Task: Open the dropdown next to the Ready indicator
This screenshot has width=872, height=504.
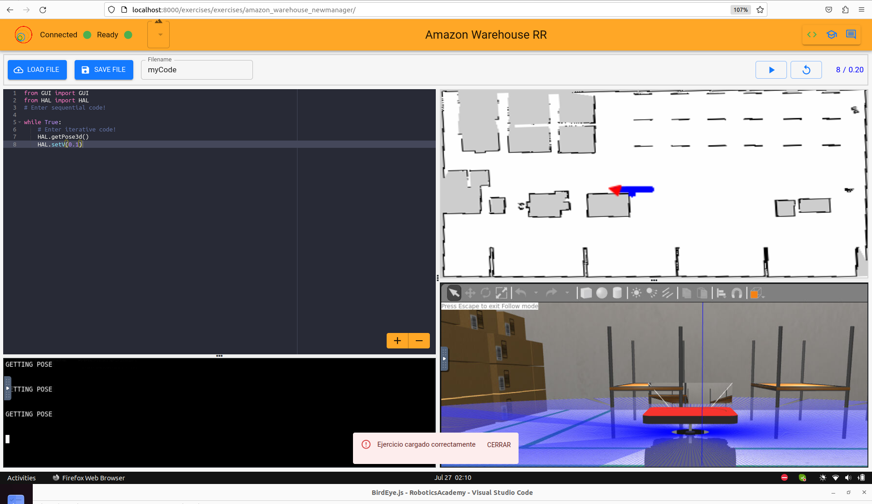Action: [159, 35]
